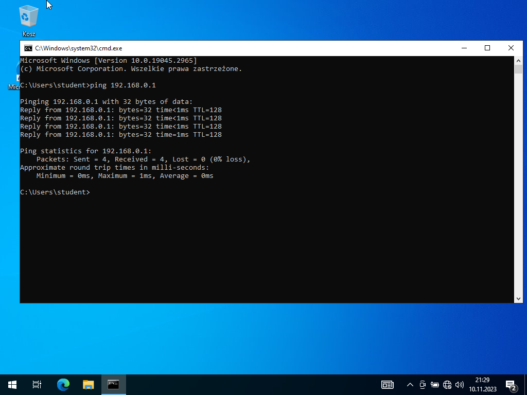
Task: Close the cmd.exe window
Action: point(511,48)
